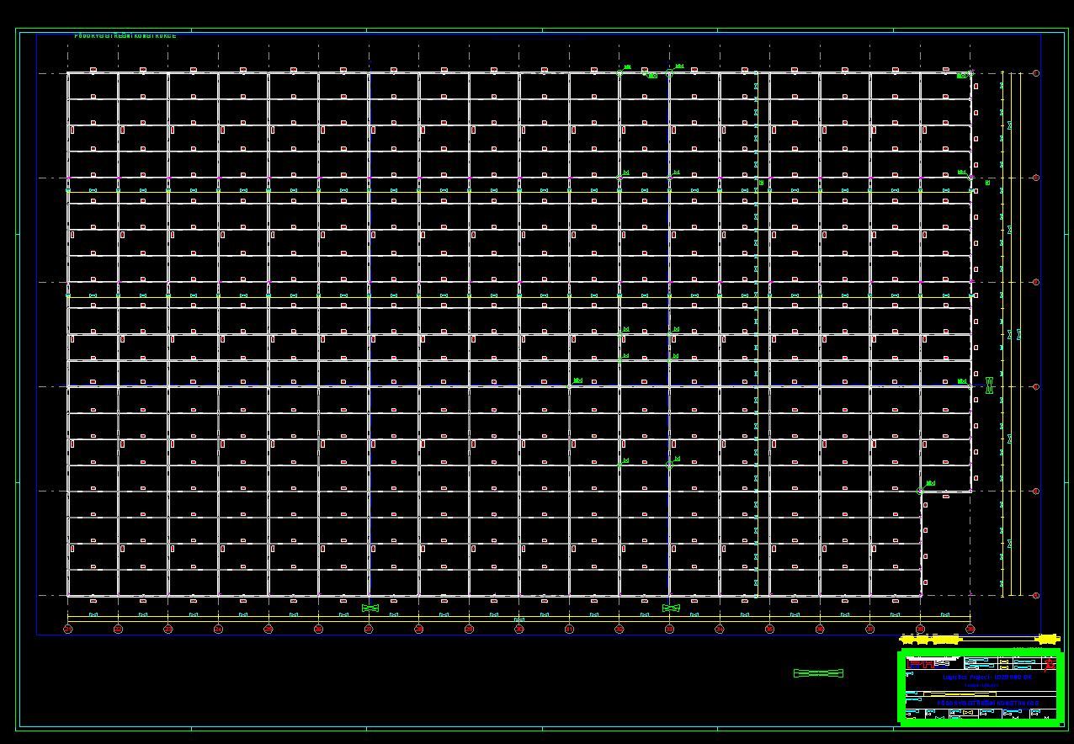Select the topmost row axis bubble on right
The height and width of the screenshot is (744, 1074).
pos(1036,73)
